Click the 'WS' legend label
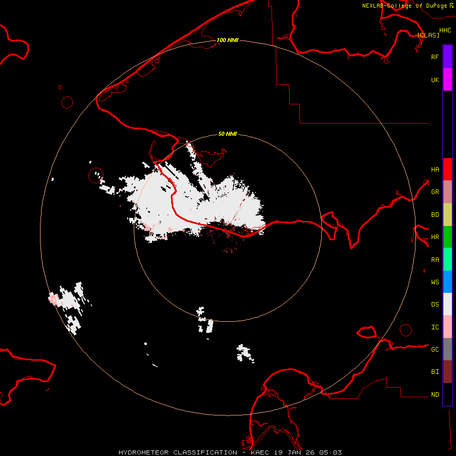Image resolution: width=456 pixels, height=456 pixels. tap(435, 282)
